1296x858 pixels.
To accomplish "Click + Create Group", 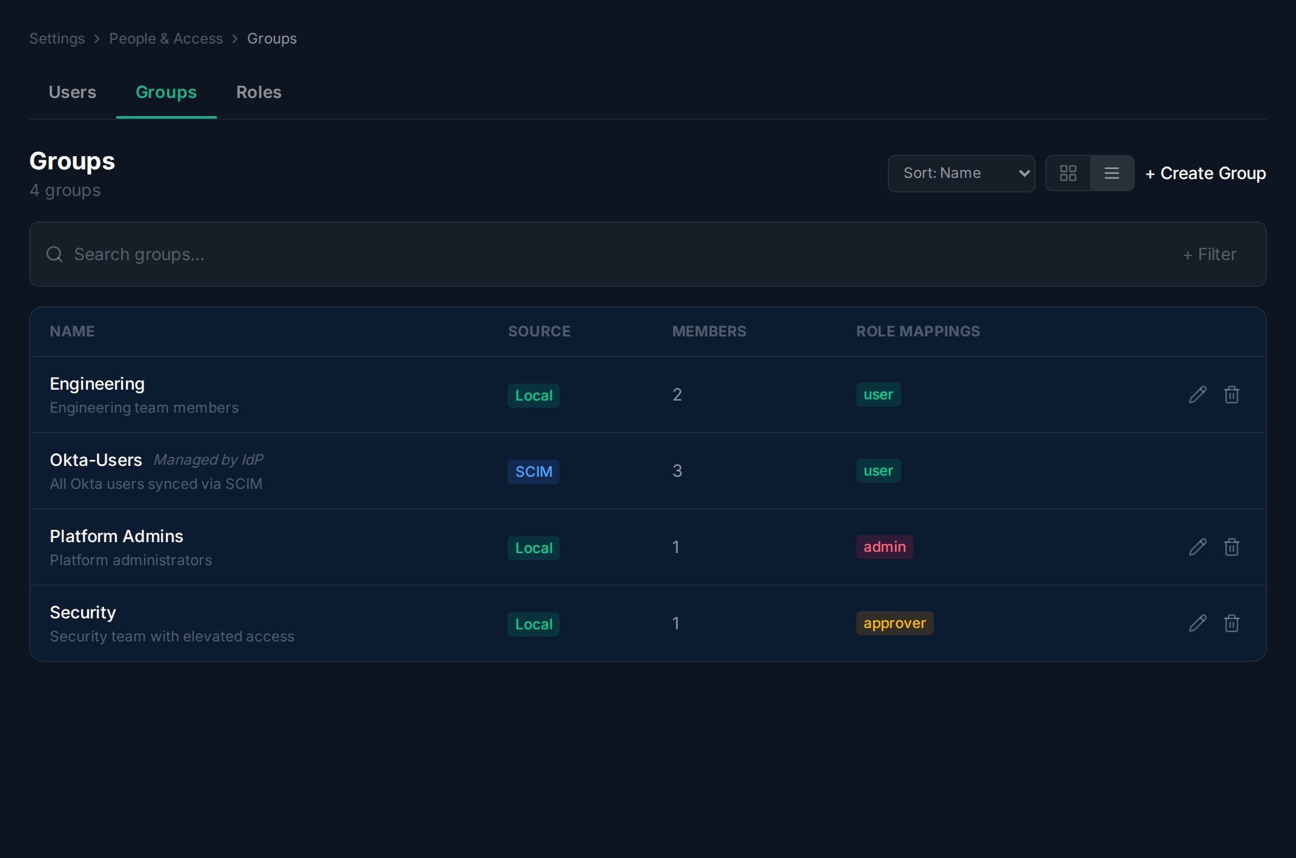I will pos(1205,173).
